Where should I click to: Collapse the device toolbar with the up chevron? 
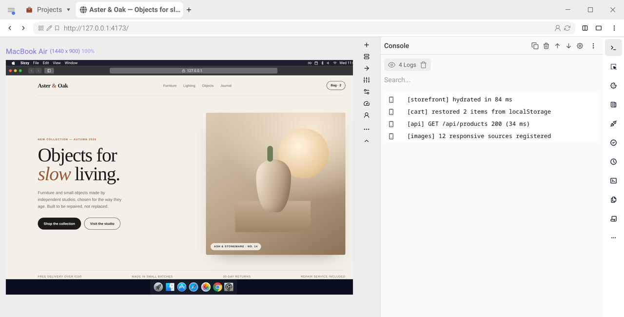click(367, 141)
